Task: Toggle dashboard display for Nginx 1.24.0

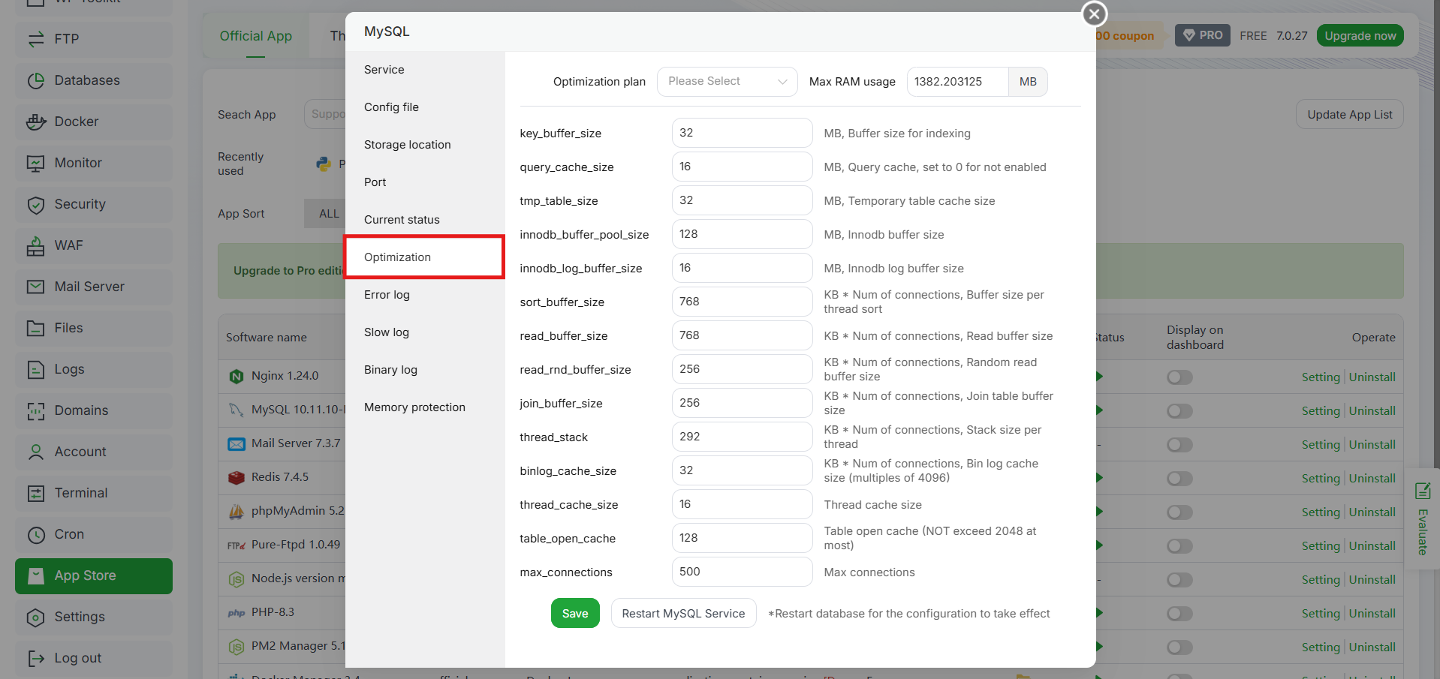Action: 1179,377
